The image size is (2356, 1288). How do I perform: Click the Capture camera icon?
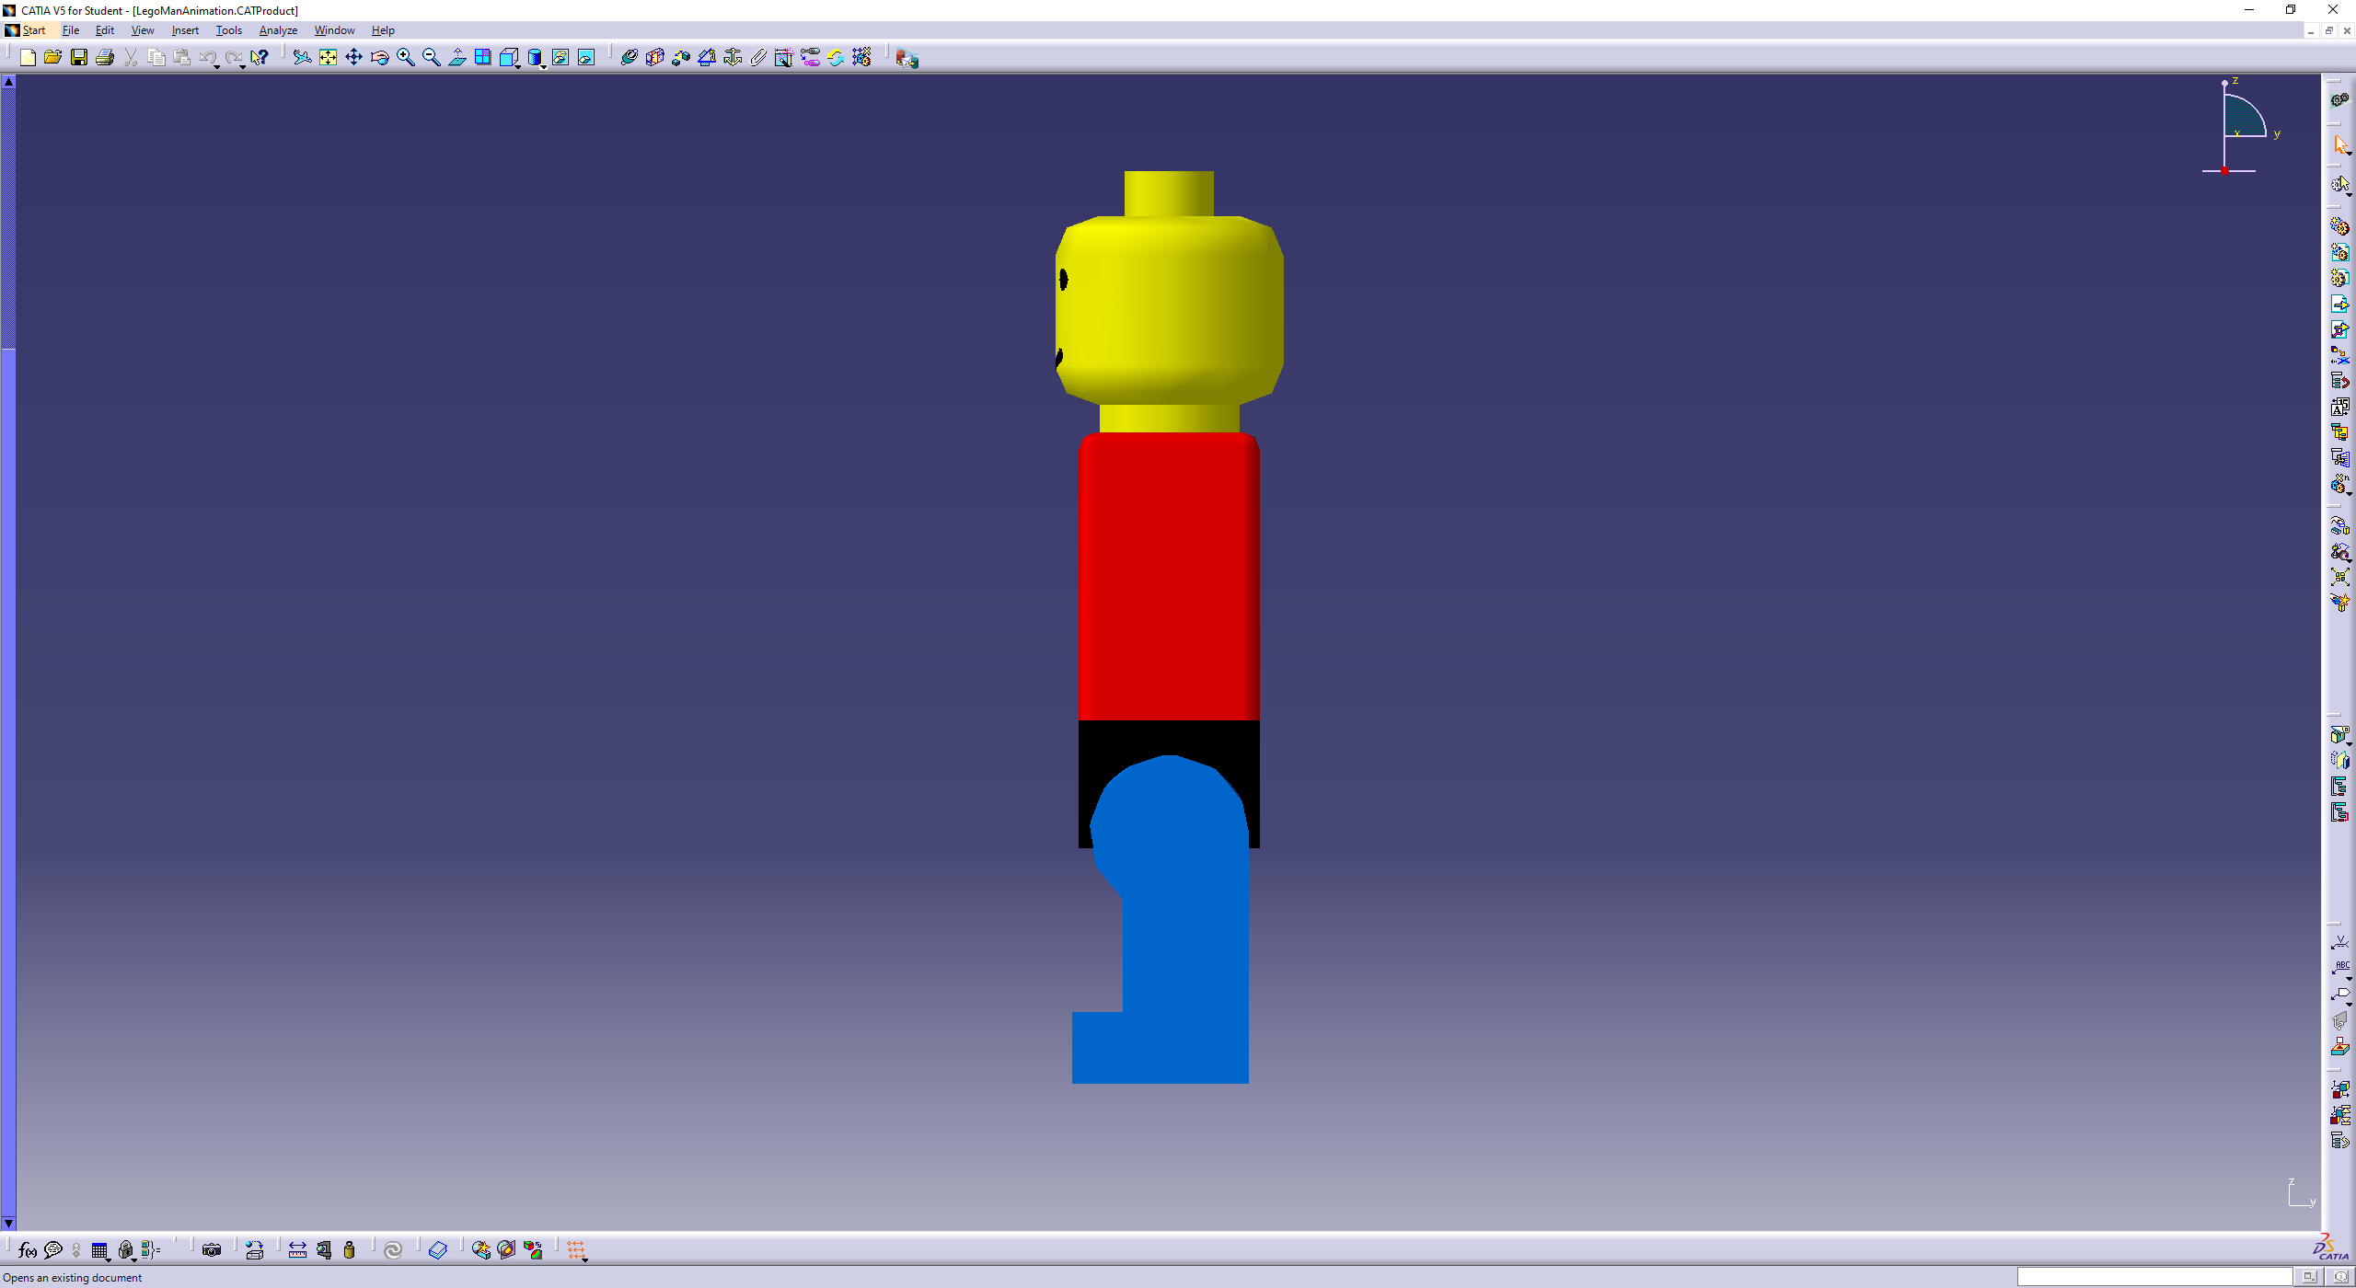212,1250
